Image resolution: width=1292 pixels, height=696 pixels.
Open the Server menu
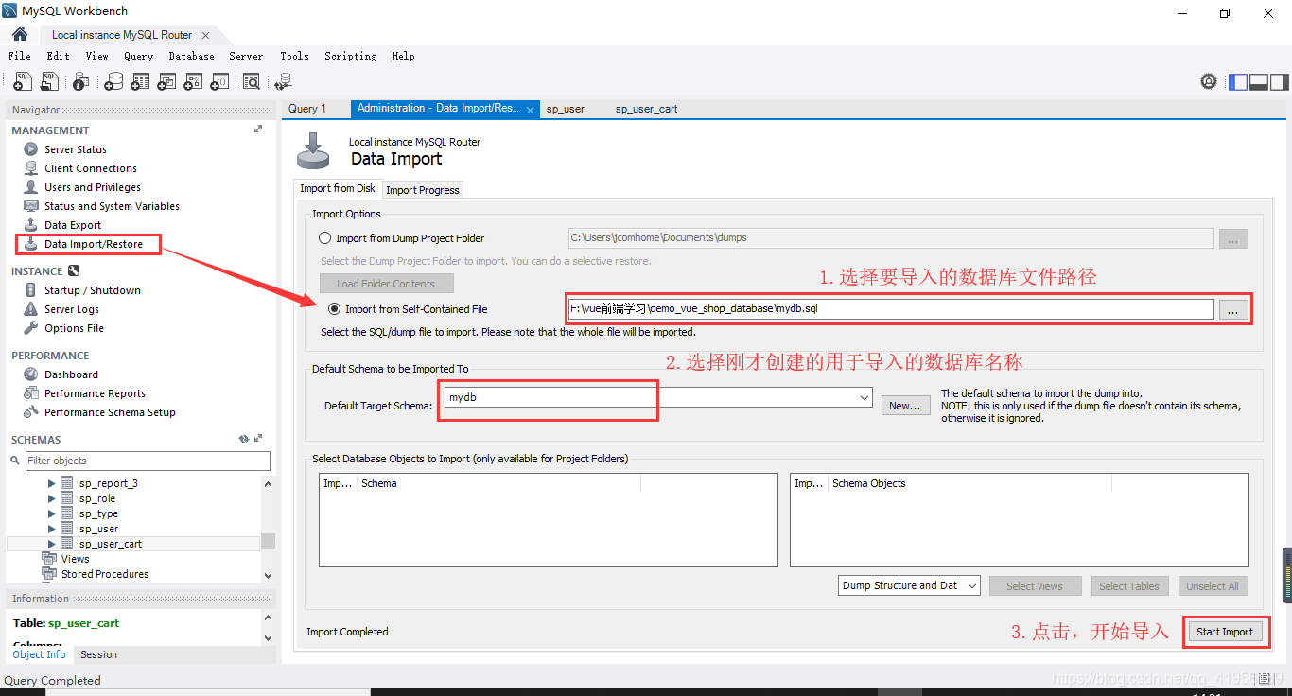(246, 57)
